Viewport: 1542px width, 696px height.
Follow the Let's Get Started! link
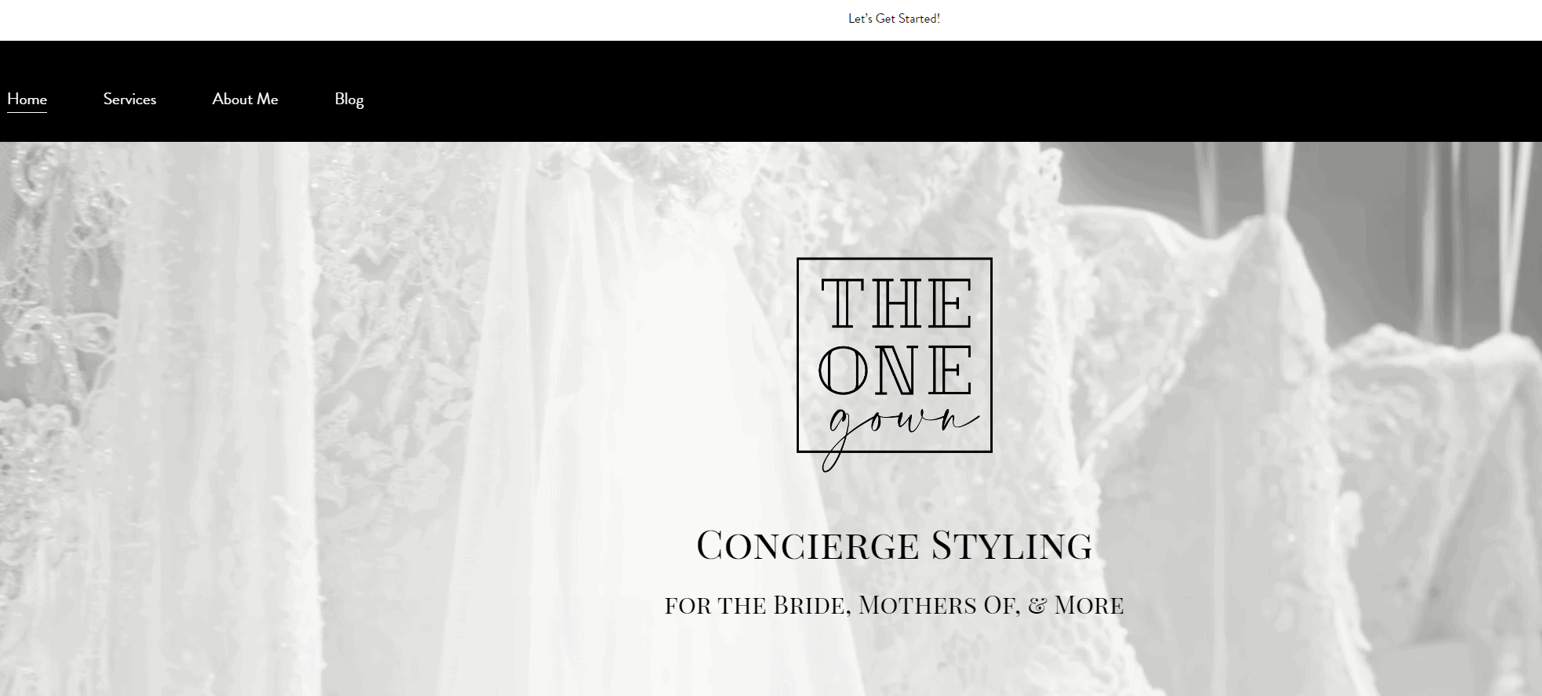pos(894,18)
